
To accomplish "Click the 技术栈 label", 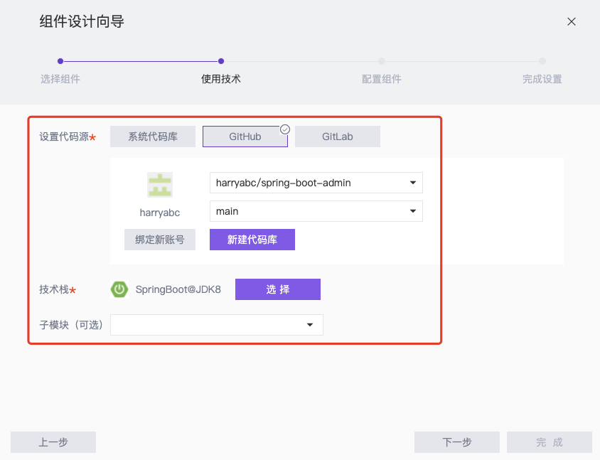I will 54,289.
